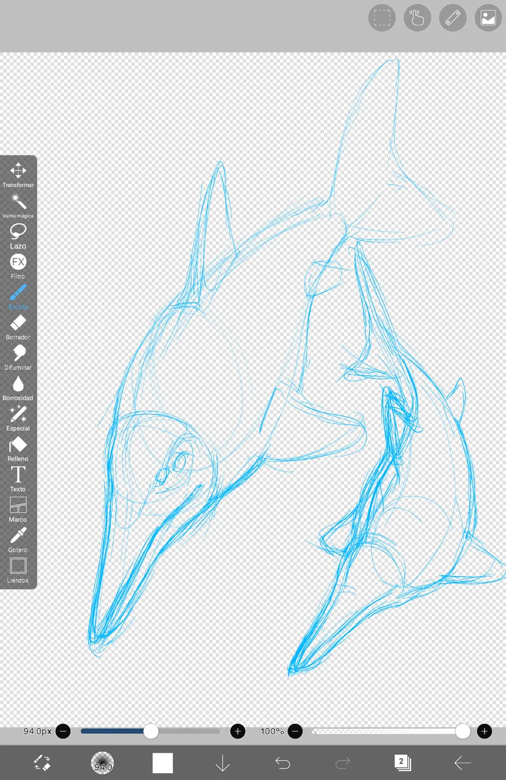Redo the undone stroke
Viewport: 506px width, 780px height.
[343, 763]
